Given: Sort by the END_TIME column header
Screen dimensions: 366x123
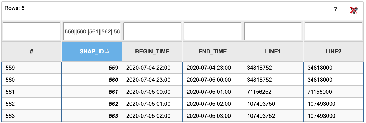Looking at the screenshot, I should pyautogui.click(x=213, y=52).
